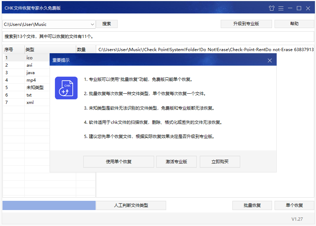The width and height of the screenshot is (316, 226).
Task: Click 激活专业版 to activate pro
Action: point(176,161)
